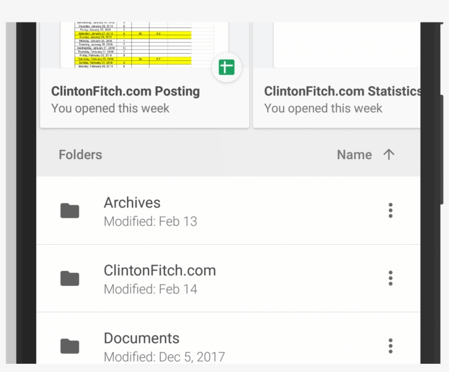Select the Archives folder name
Screen dimensions: 449x372
click(x=132, y=203)
